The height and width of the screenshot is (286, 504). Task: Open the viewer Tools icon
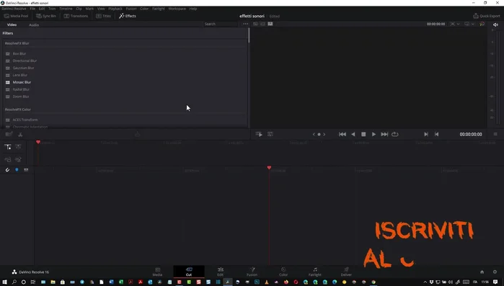click(x=270, y=134)
